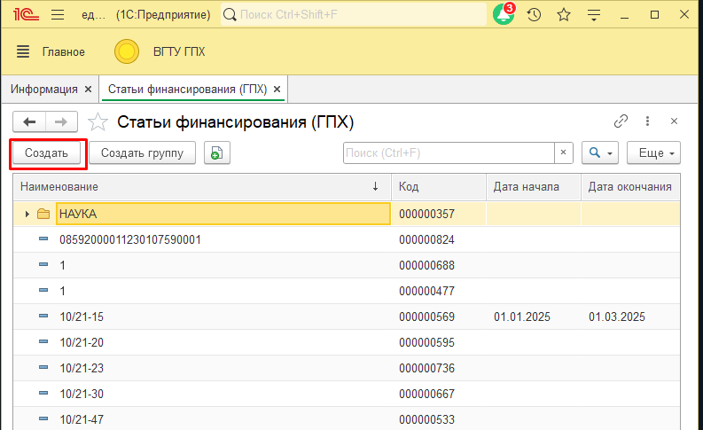Open the history clock icon

[534, 15]
